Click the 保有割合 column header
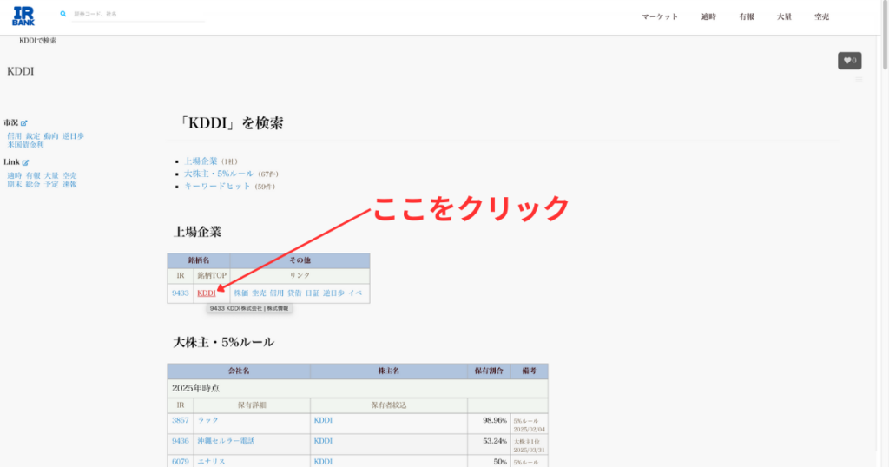889x467 pixels. (x=489, y=372)
